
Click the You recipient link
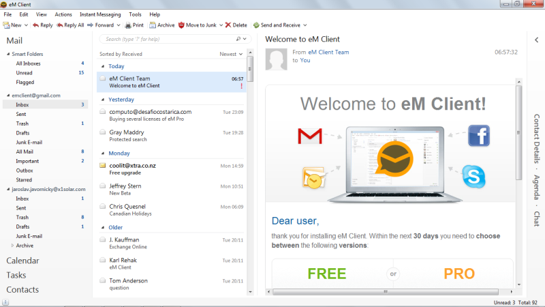click(305, 60)
